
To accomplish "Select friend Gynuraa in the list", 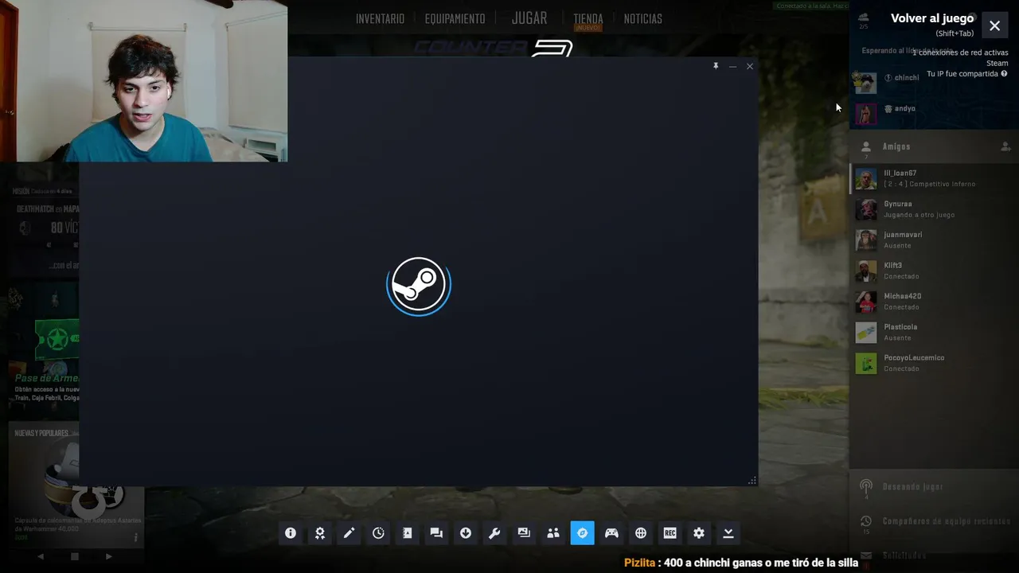I will point(934,209).
